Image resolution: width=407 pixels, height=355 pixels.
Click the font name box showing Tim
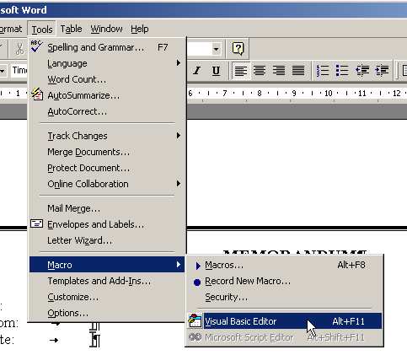pos(19,70)
